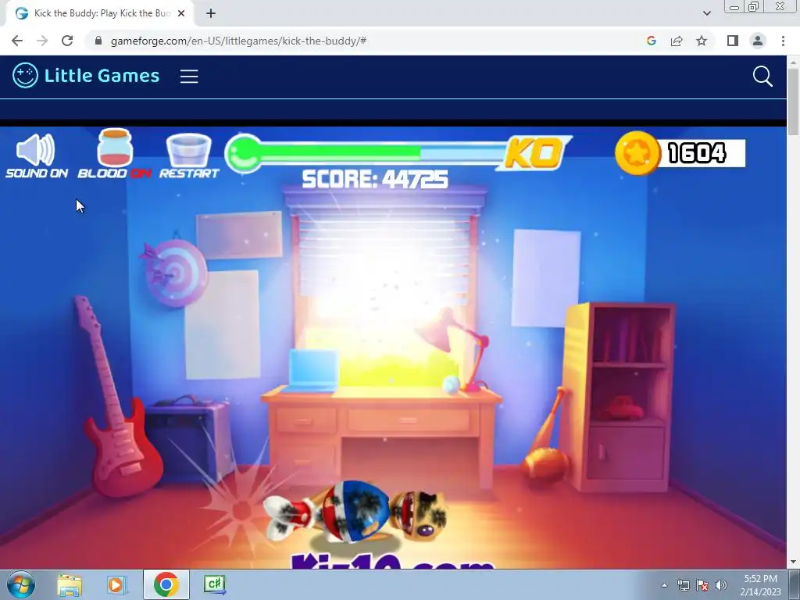Go forward in browser history
The height and width of the screenshot is (600, 800).
(x=42, y=41)
